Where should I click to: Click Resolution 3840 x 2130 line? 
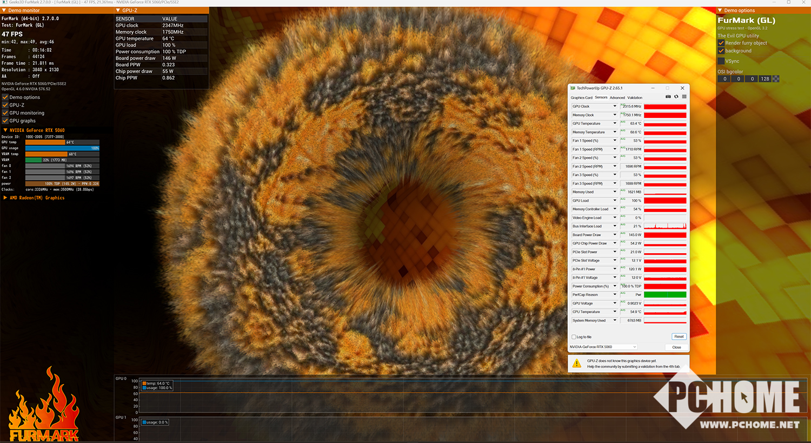click(30, 70)
